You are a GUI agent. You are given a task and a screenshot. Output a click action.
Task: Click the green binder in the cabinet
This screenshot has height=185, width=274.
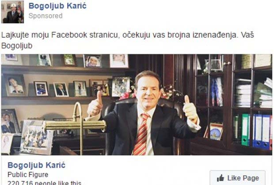click(246, 129)
